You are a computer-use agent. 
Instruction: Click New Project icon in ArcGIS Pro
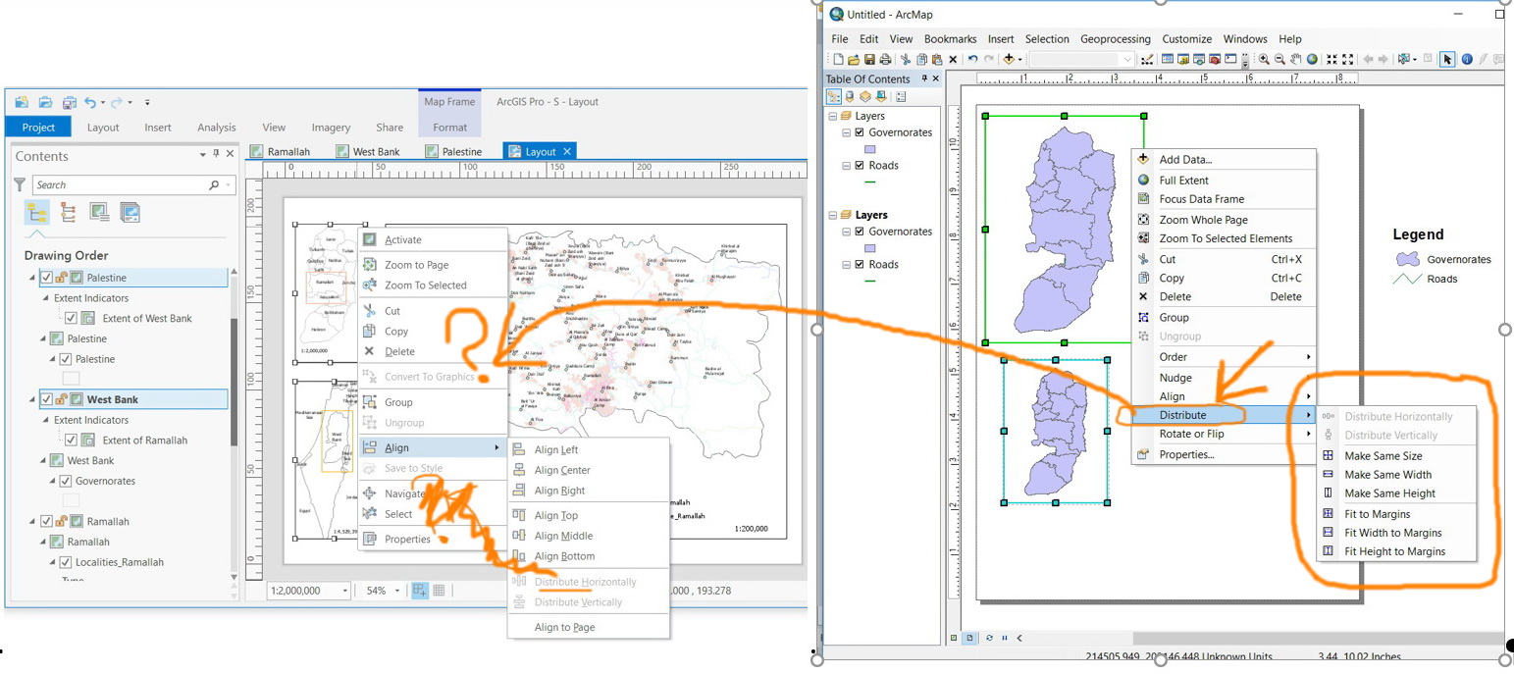pyautogui.click(x=22, y=102)
